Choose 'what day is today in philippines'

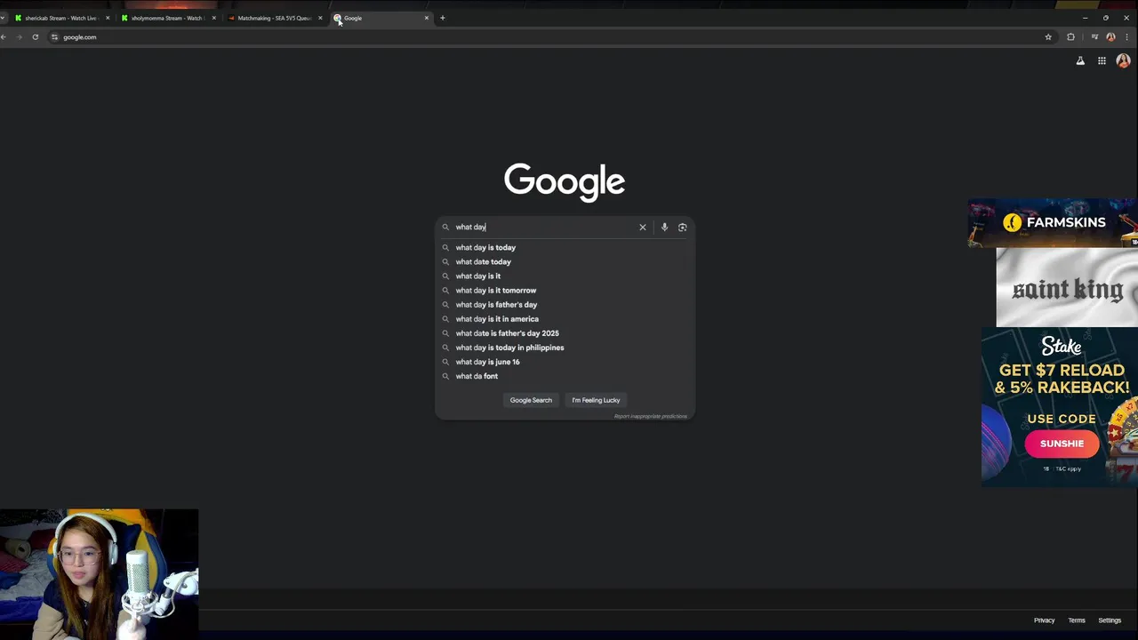[565, 348]
